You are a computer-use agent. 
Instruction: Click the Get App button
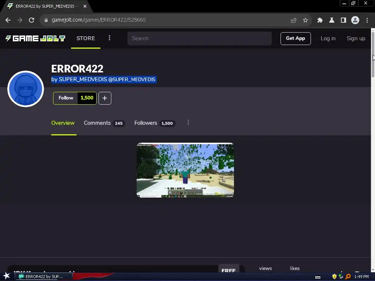click(x=296, y=38)
